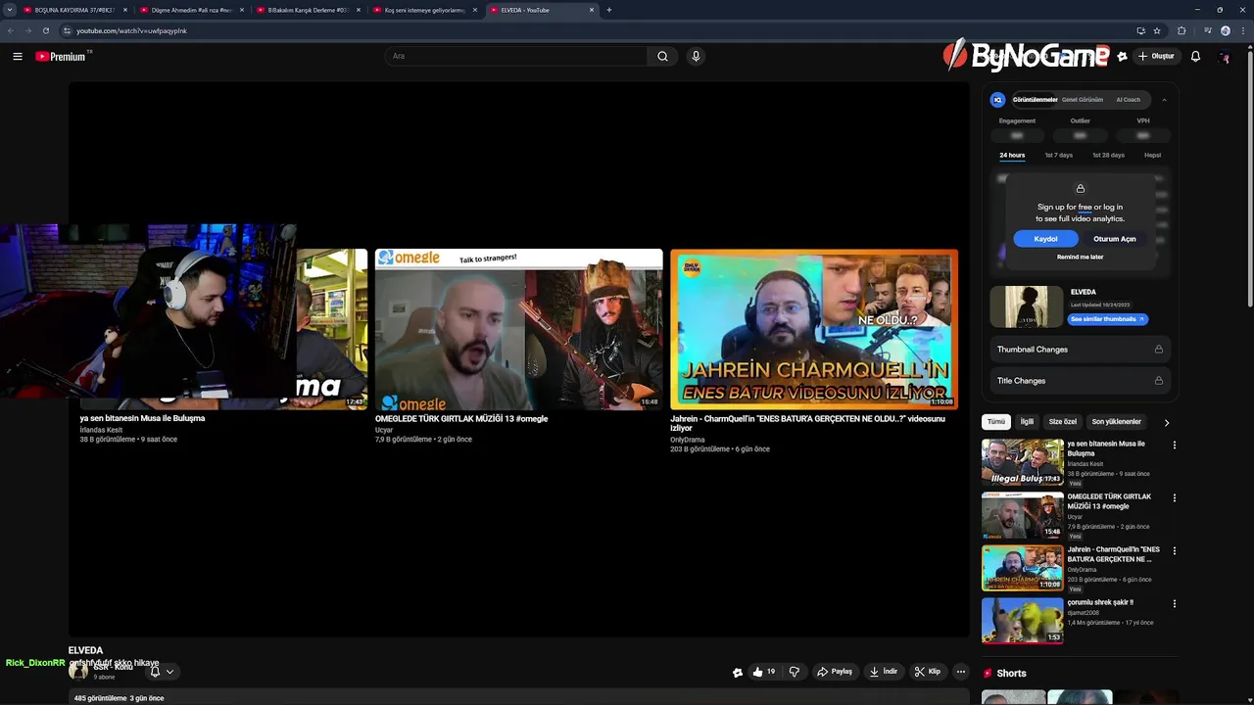Select Son yüklenenler filter chip

[x=1117, y=422]
